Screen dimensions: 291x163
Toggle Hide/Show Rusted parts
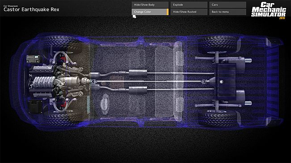(189, 12)
